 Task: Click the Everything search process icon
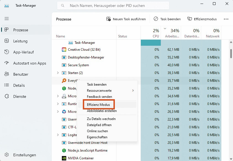click(x=64, y=81)
